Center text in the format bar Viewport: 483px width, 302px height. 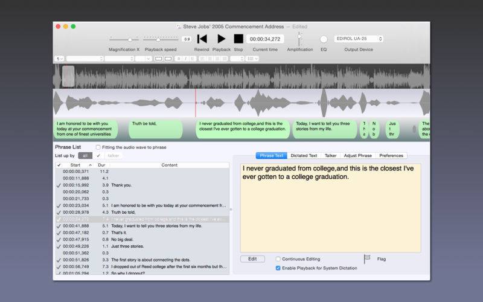point(210,59)
